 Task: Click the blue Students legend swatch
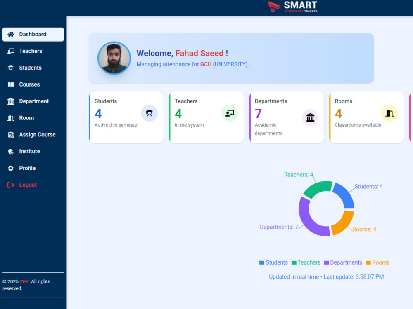[261, 263]
